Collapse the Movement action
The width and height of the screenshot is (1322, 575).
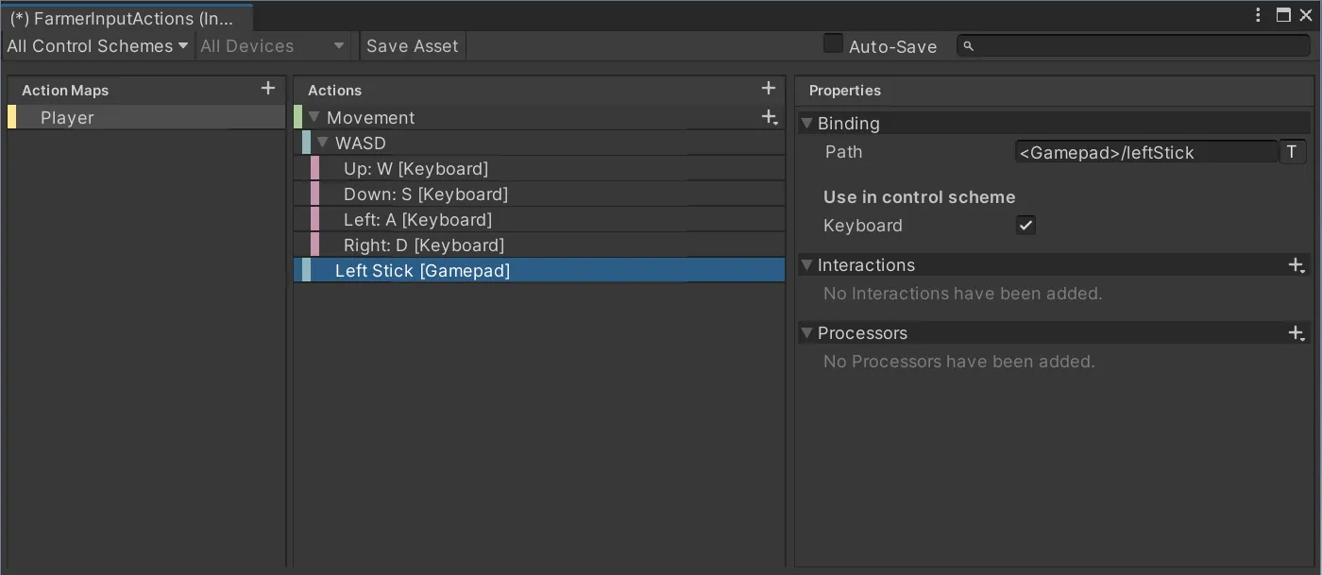point(314,118)
